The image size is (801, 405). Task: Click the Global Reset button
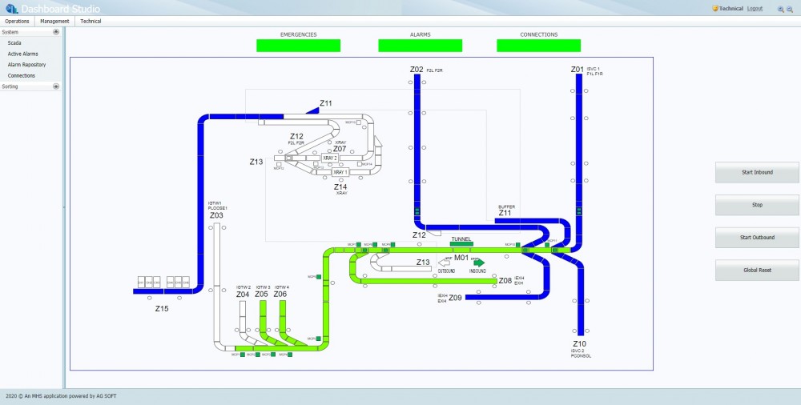pyautogui.click(x=757, y=271)
